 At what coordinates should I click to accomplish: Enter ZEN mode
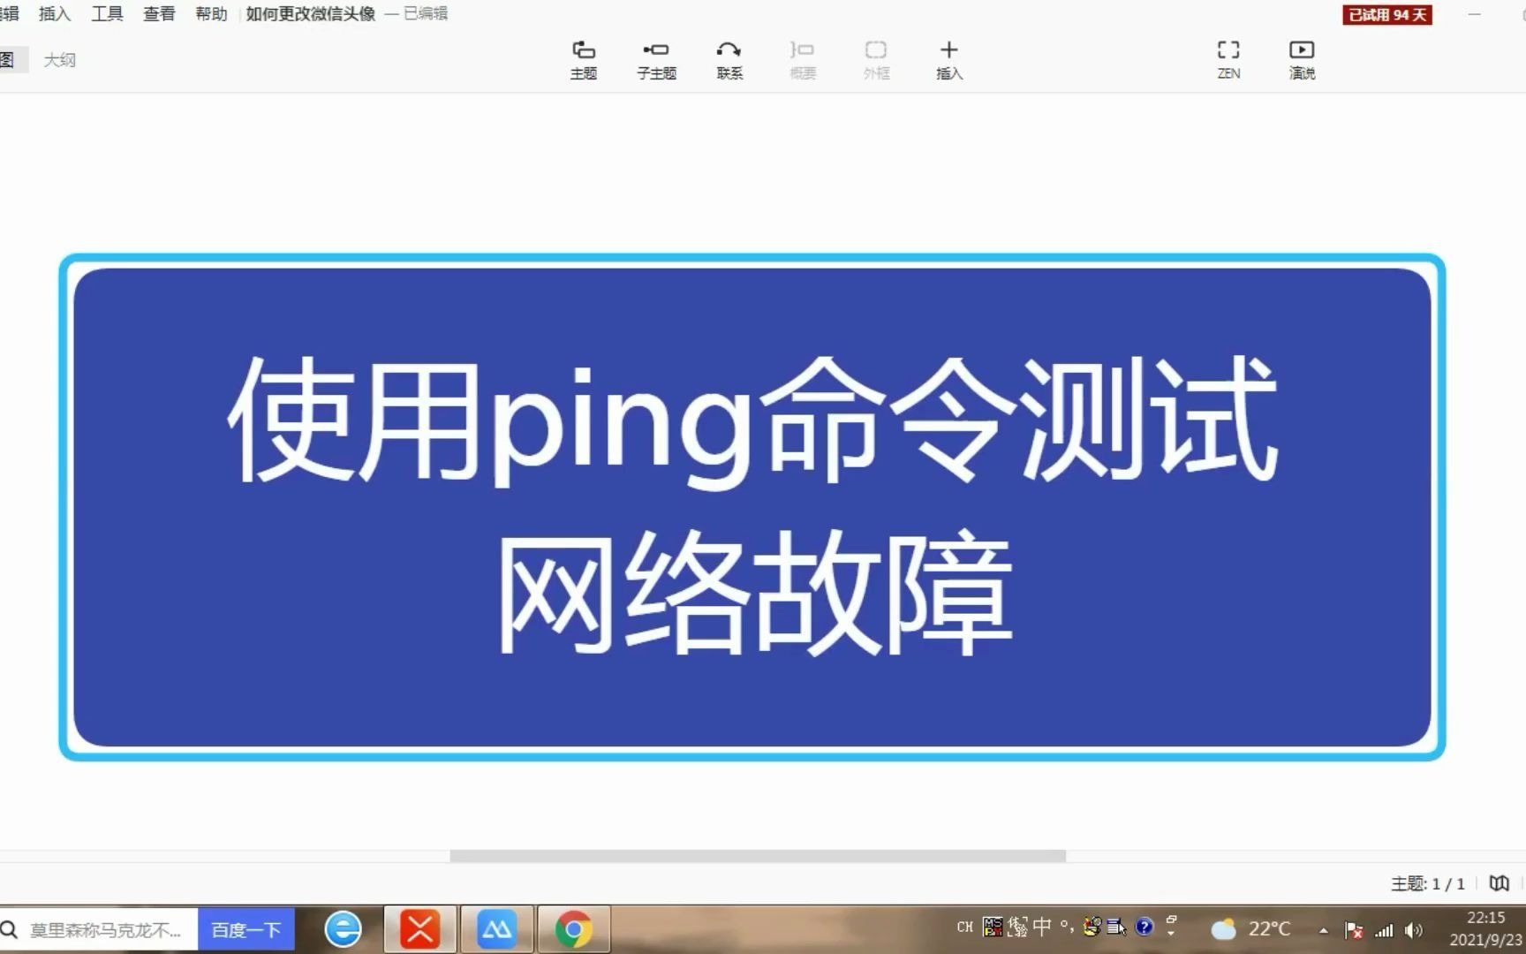click(x=1228, y=60)
